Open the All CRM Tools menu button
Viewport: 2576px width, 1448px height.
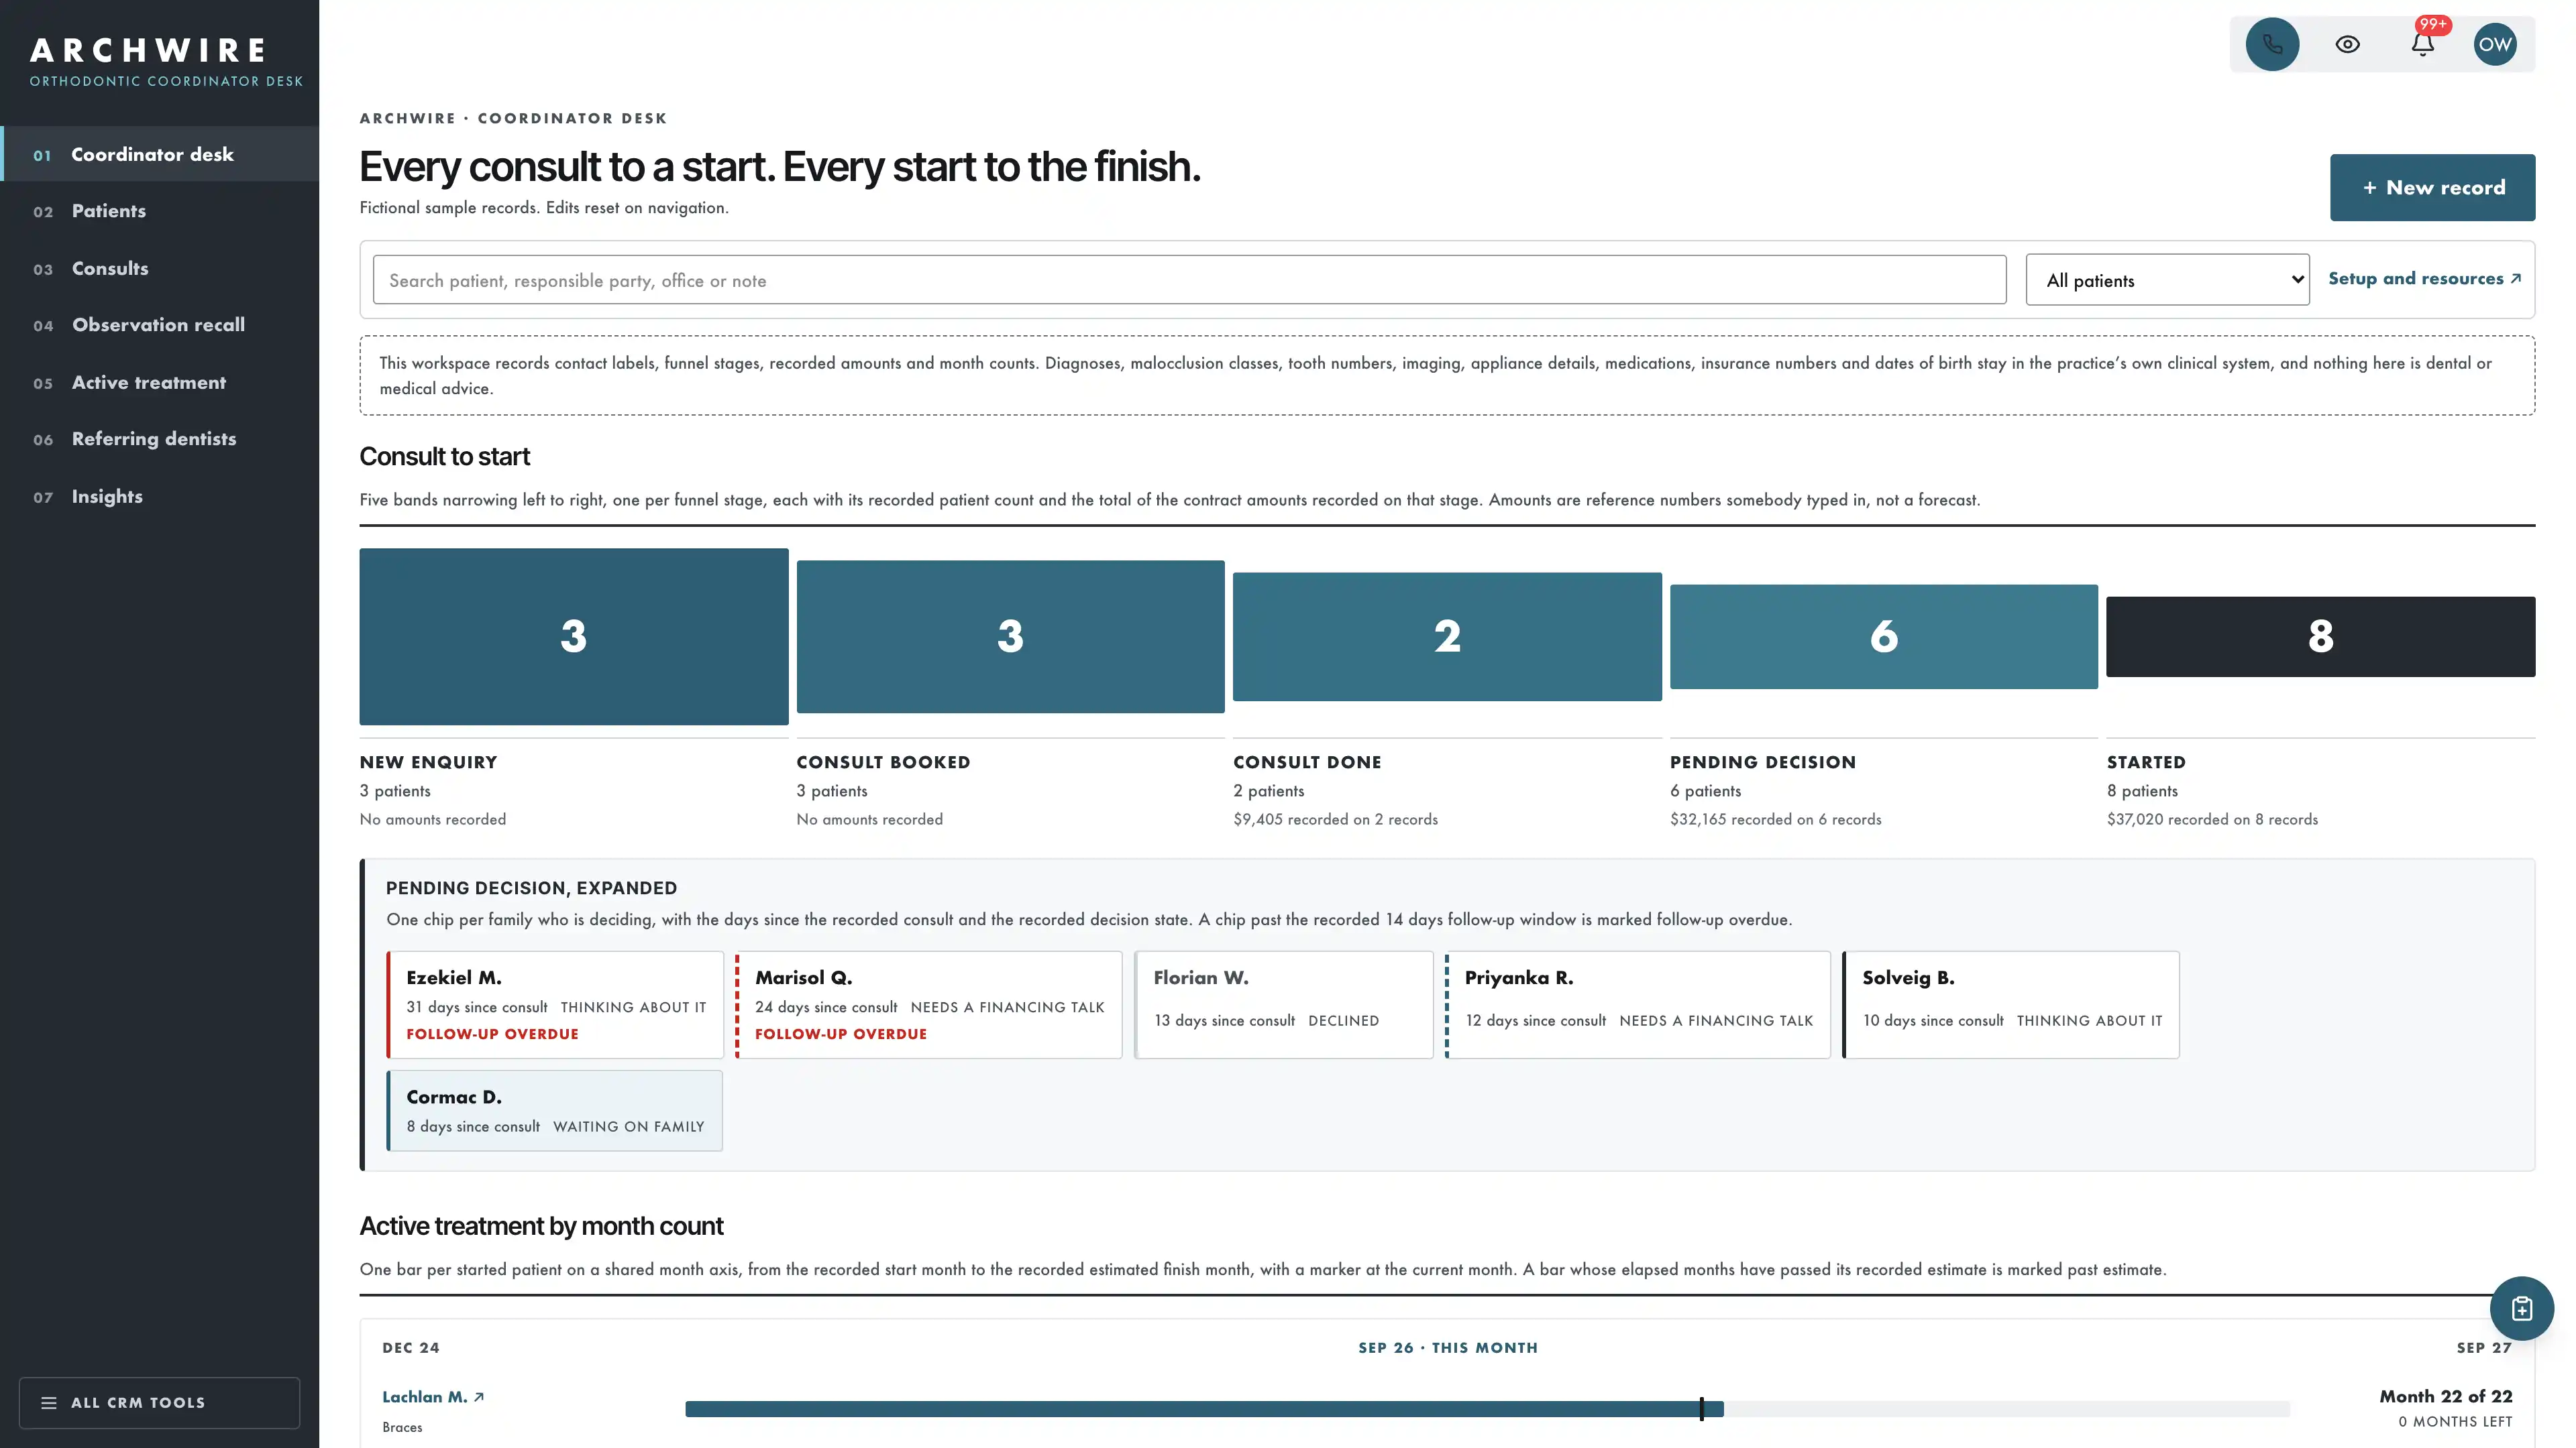point(159,1403)
